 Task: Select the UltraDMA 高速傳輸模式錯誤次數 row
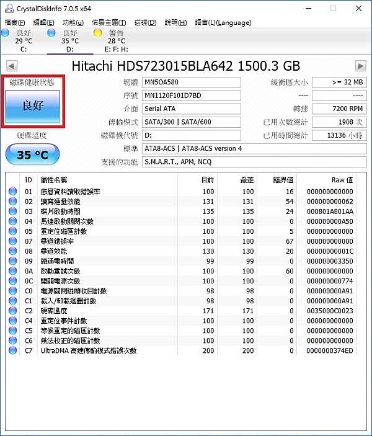pos(181,350)
